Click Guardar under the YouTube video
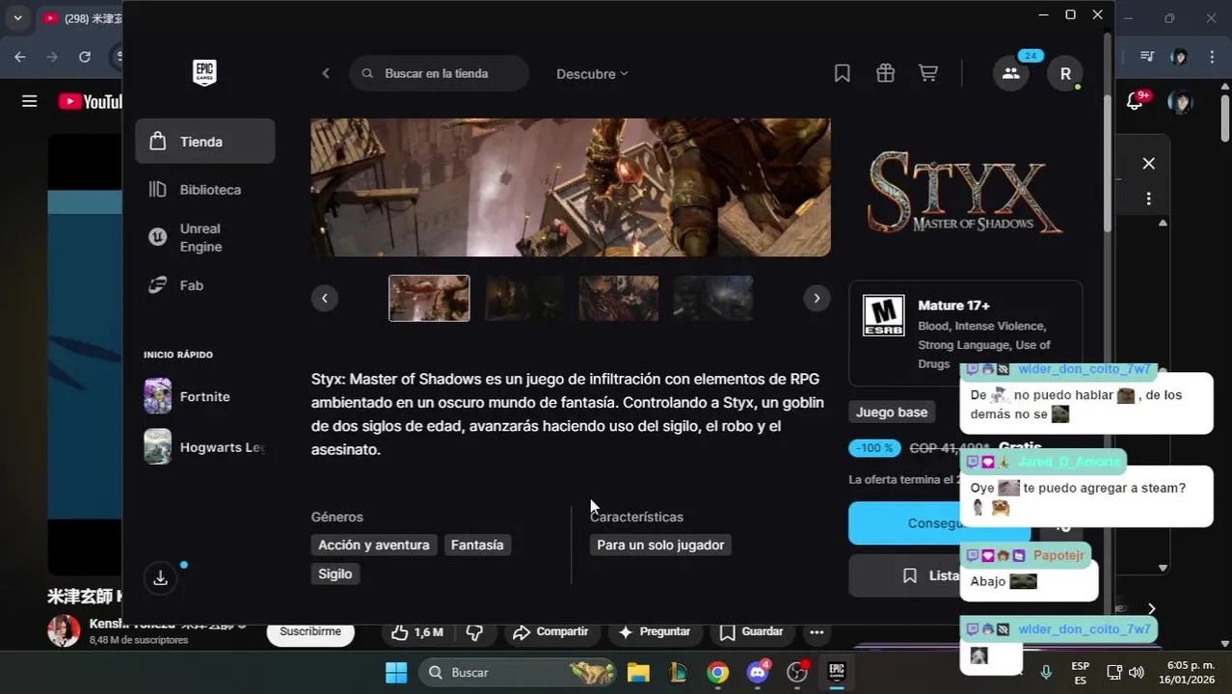The image size is (1232, 694). click(752, 632)
